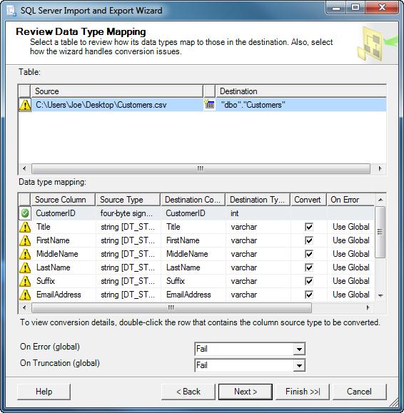Open the On Error cell for Title row
The width and height of the screenshot is (404, 413).
350,227
